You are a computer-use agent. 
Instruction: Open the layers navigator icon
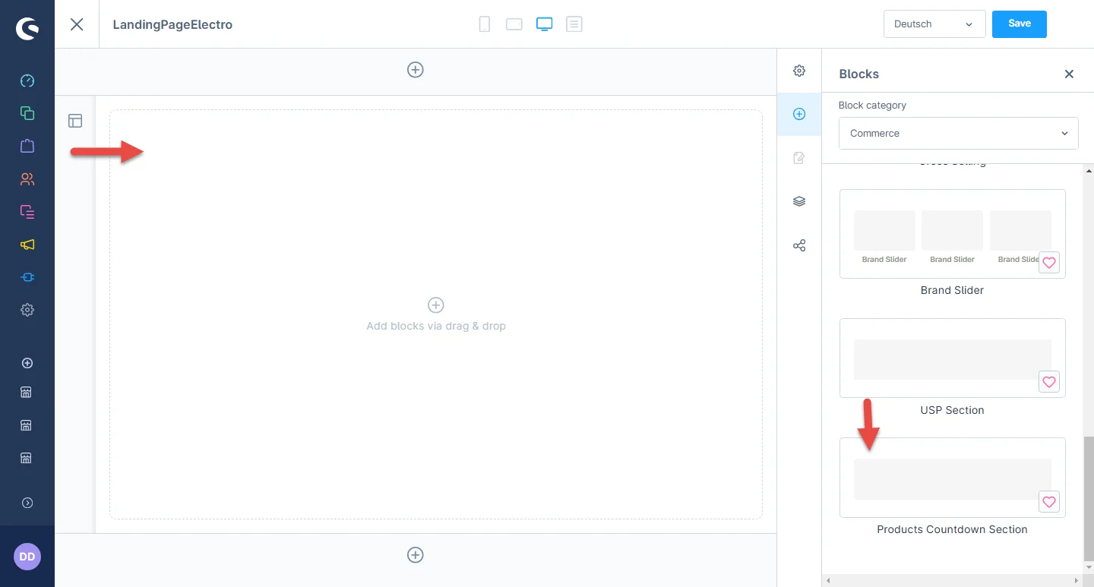point(799,201)
